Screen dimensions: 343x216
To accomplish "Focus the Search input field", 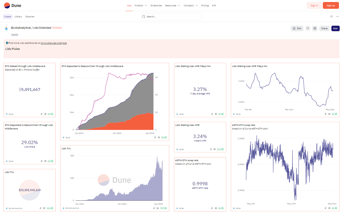I will pyautogui.click(x=171, y=17).
